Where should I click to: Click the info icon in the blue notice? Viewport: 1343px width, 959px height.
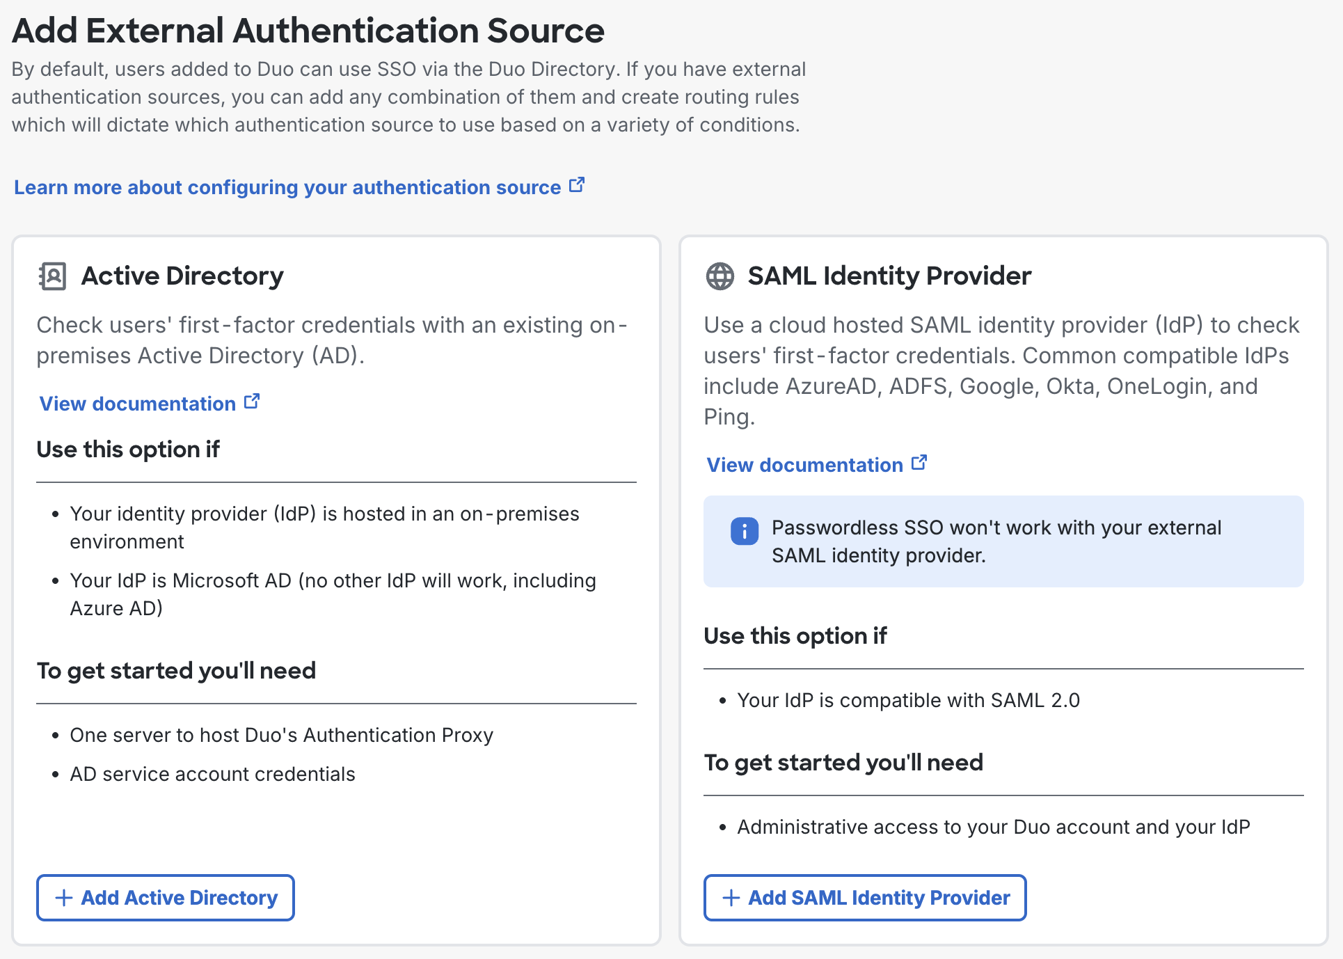click(744, 531)
